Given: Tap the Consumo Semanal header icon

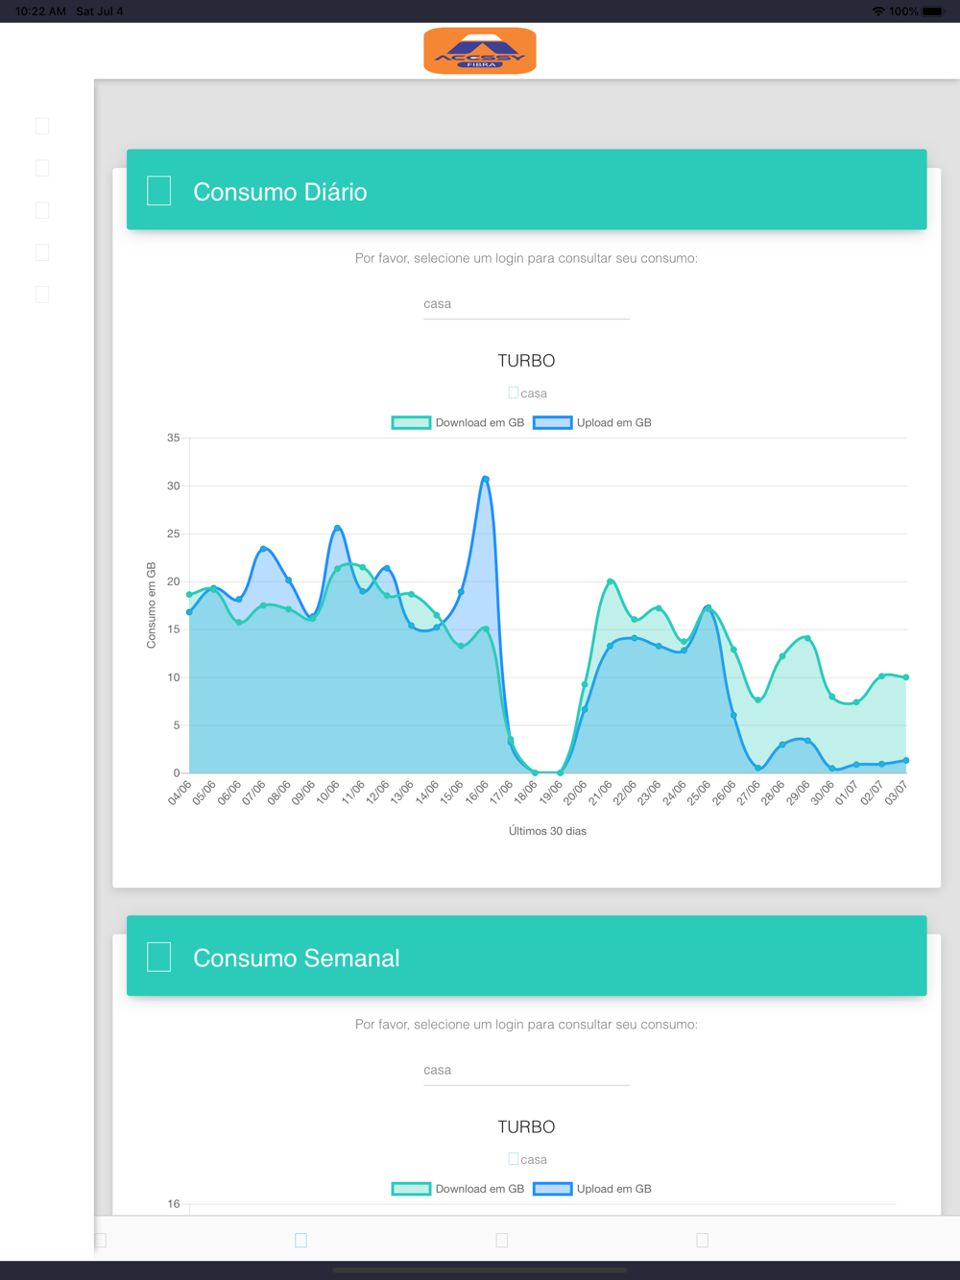Looking at the screenshot, I should point(159,957).
